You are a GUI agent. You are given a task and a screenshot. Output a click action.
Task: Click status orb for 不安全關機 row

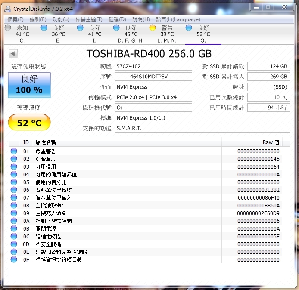coord(14,244)
